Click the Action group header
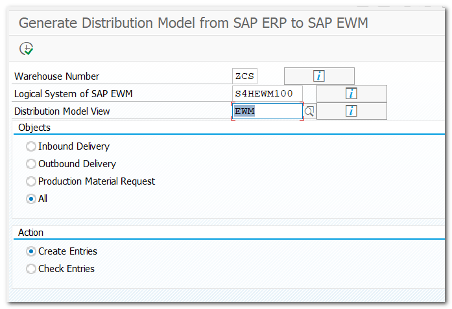 tap(31, 233)
